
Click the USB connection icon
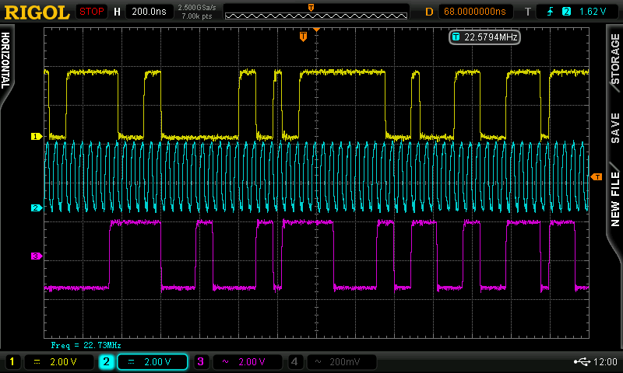583,361
